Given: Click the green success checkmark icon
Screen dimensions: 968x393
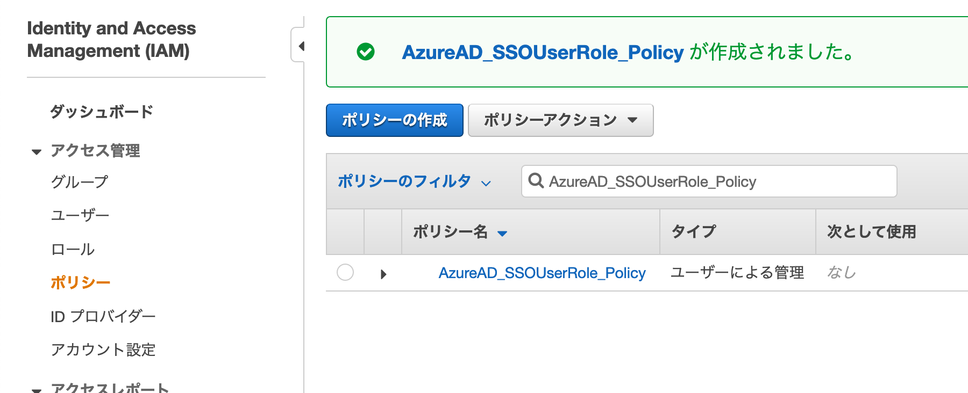Looking at the screenshot, I should point(366,52).
